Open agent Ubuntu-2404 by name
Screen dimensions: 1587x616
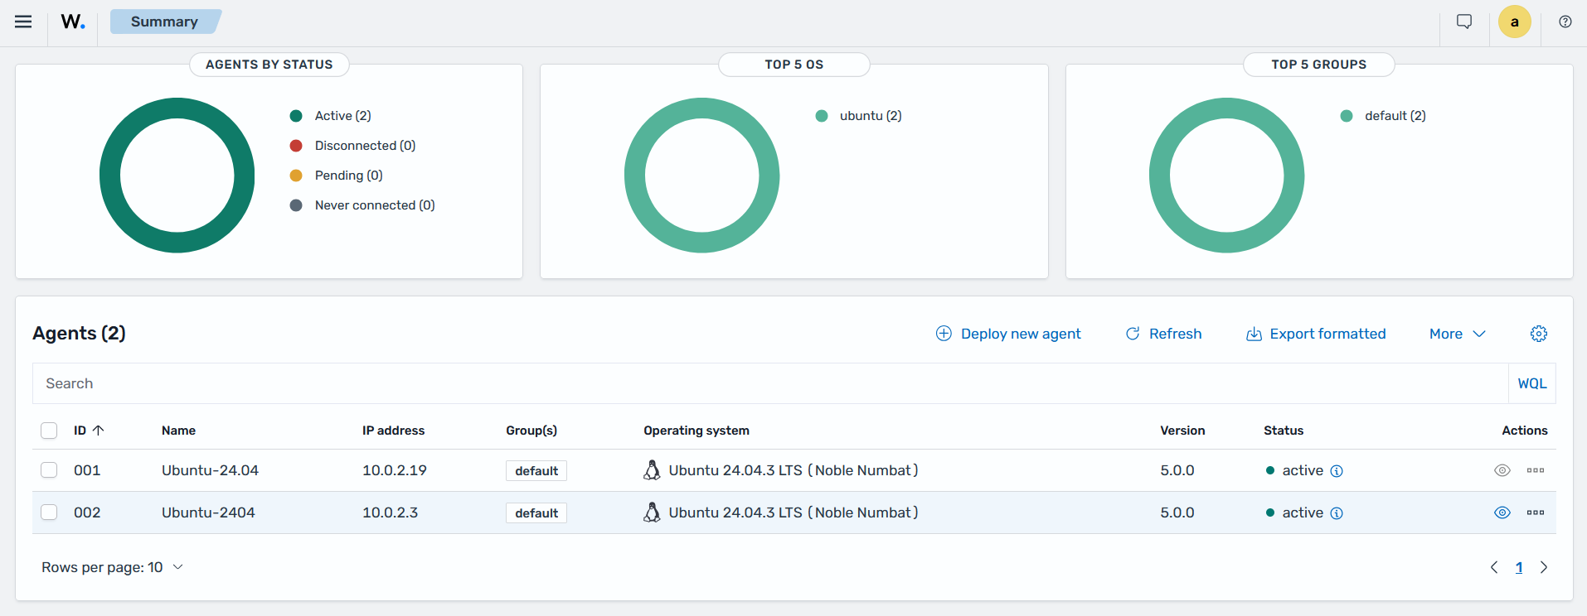pyautogui.click(x=208, y=513)
